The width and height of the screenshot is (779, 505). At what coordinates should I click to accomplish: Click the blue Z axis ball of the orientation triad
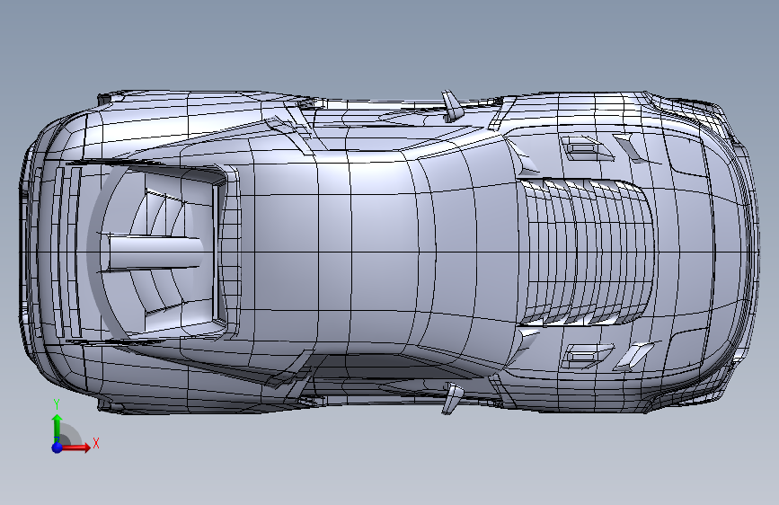pos(58,447)
